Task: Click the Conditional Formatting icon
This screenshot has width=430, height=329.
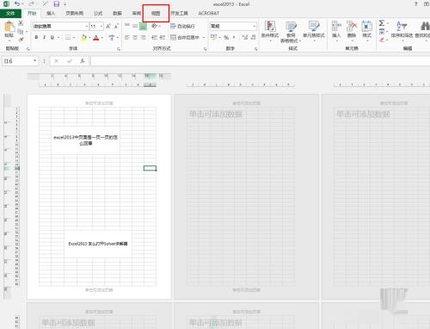Action: coord(270,27)
